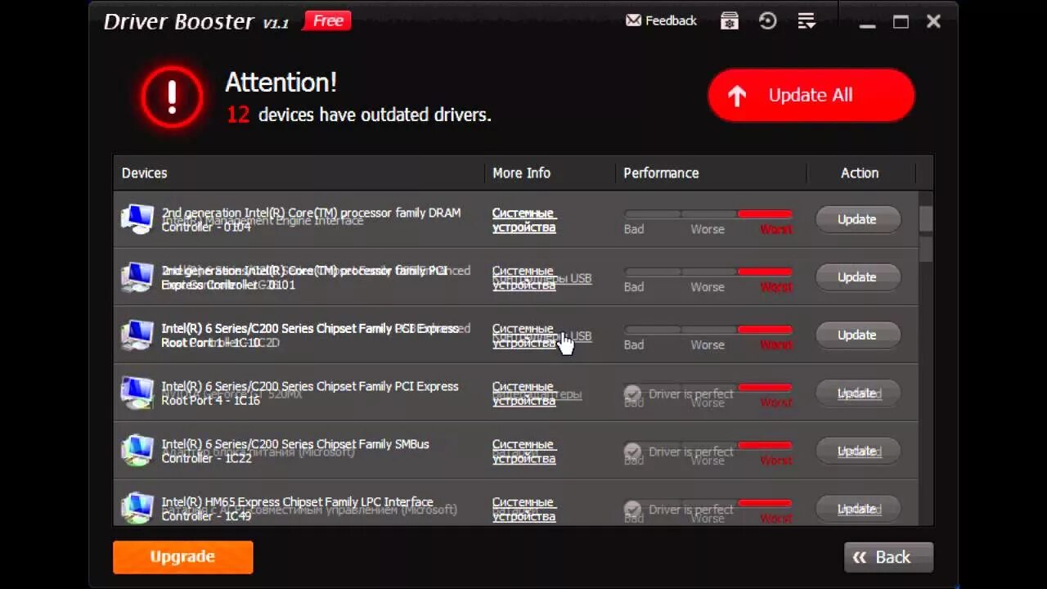
Task: Click the Update All button
Action: (x=811, y=96)
